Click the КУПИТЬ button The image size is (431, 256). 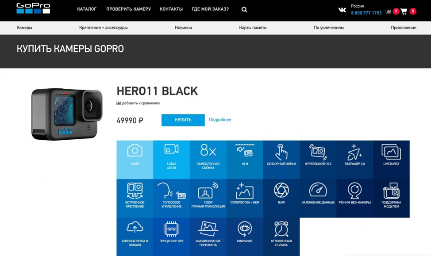(x=183, y=120)
